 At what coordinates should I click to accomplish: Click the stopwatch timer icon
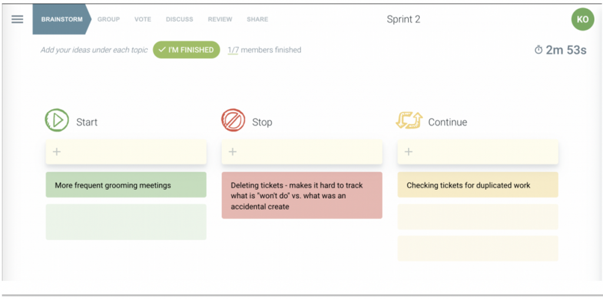(x=538, y=51)
